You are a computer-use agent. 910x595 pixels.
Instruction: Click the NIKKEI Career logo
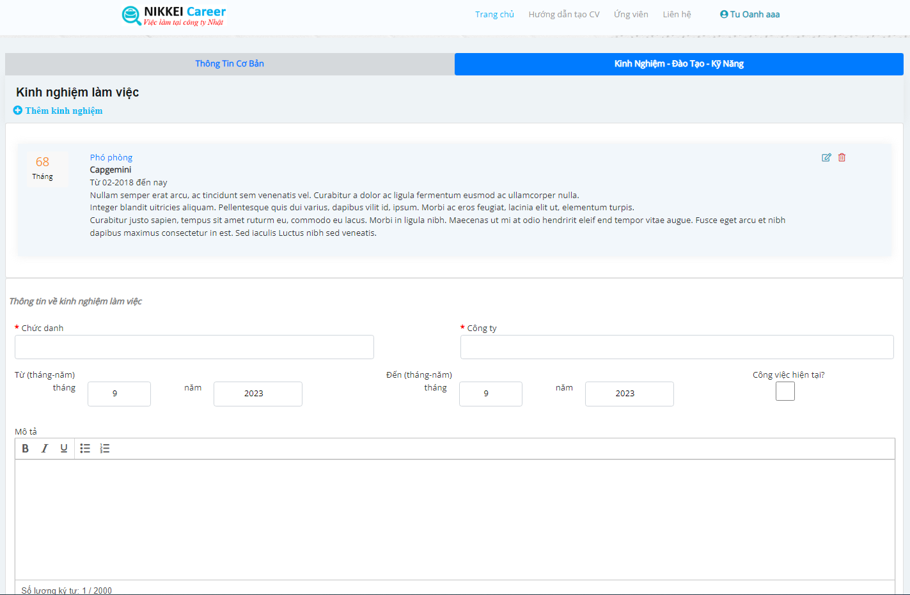coord(173,15)
